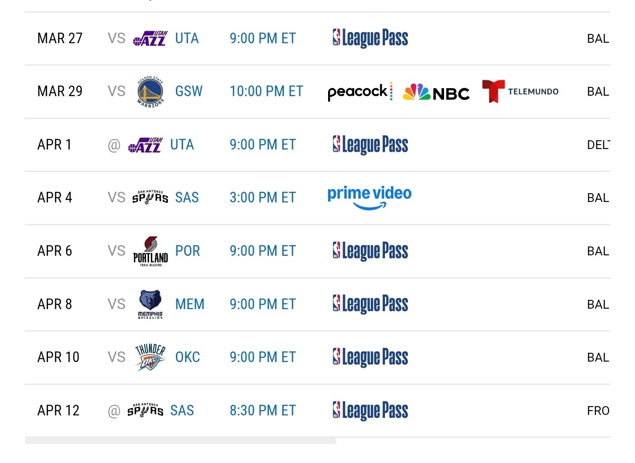Click the Portland Trail Blazers logo
This screenshot has height=463, width=635.
point(150,251)
